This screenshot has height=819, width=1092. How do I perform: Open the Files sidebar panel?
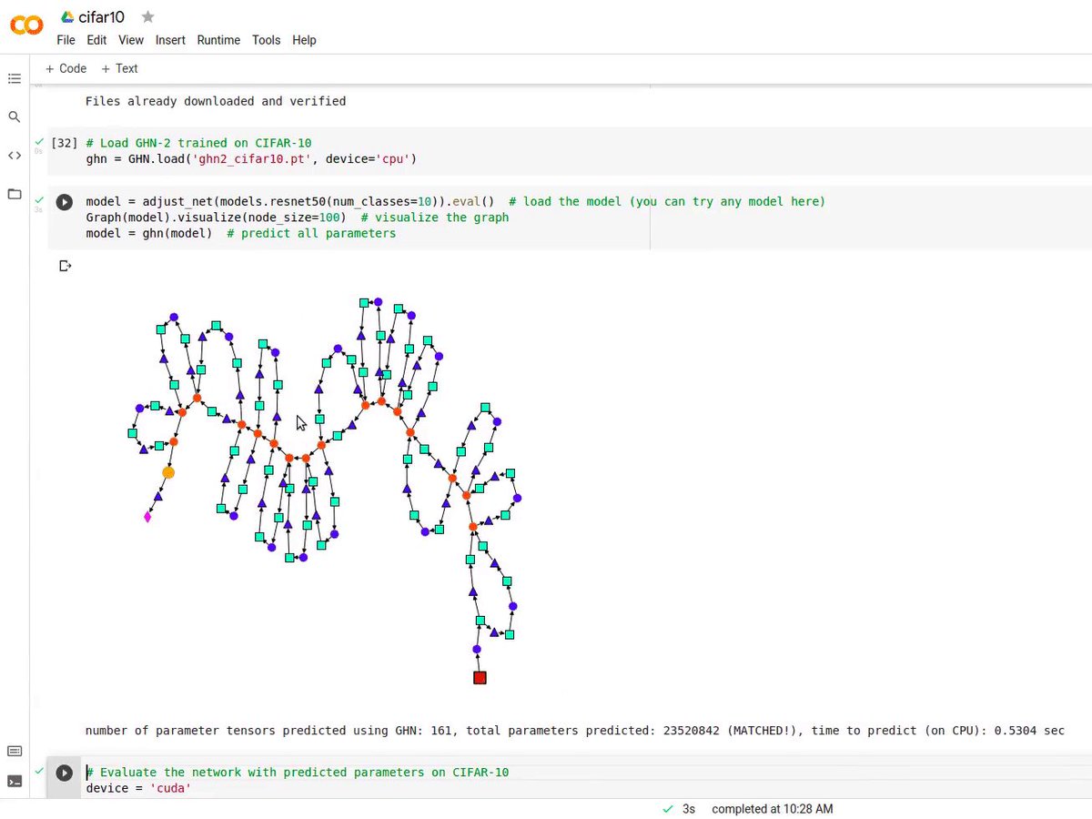(x=14, y=194)
